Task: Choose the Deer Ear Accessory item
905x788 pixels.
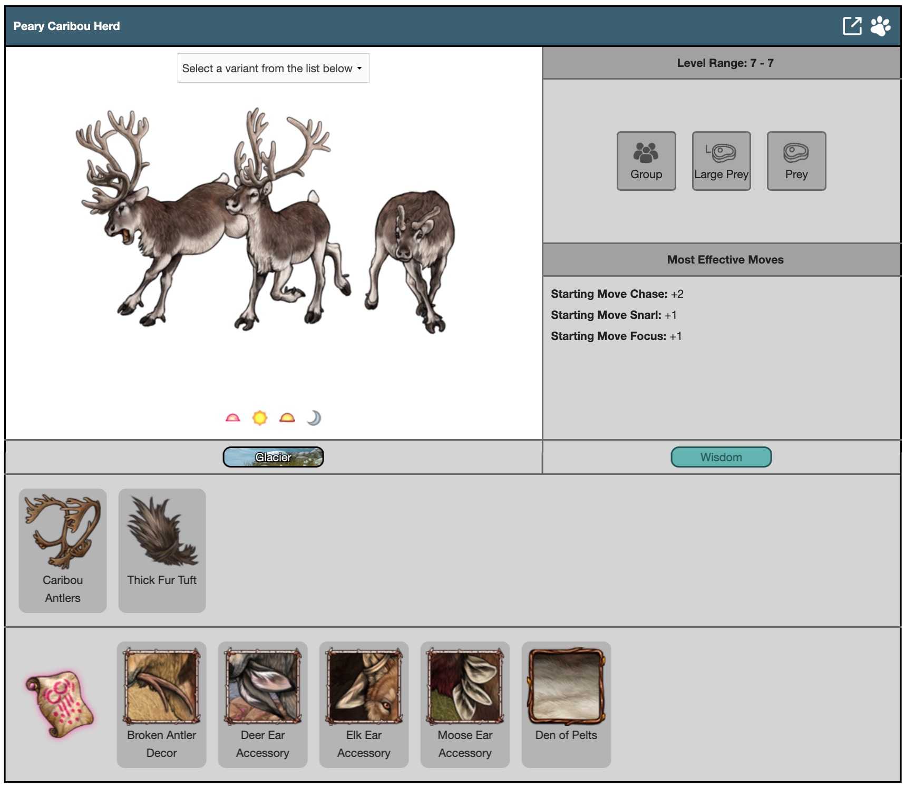Action: 262,704
